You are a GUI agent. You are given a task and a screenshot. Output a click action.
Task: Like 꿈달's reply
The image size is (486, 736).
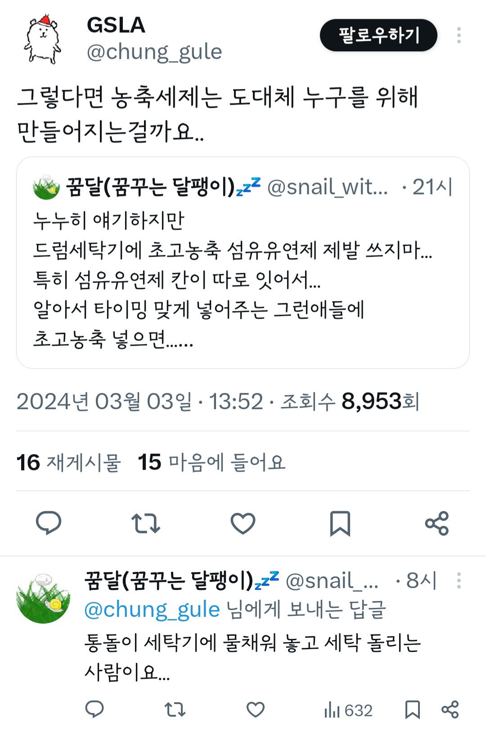click(x=255, y=709)
